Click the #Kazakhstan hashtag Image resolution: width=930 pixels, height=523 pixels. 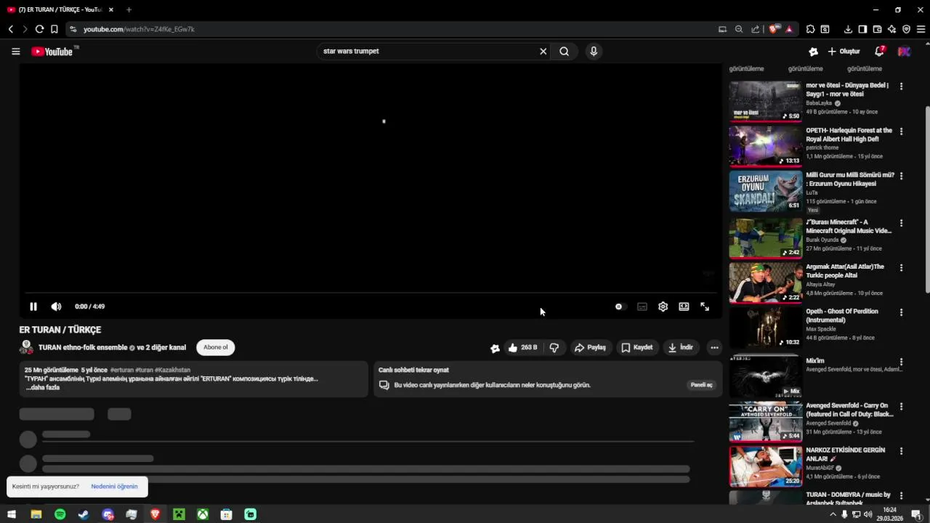coord(172,370)
